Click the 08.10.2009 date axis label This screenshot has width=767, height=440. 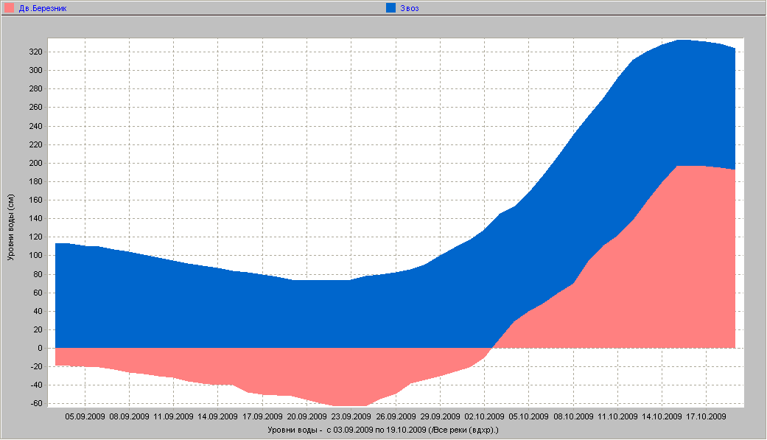click(x=573, y=416)
